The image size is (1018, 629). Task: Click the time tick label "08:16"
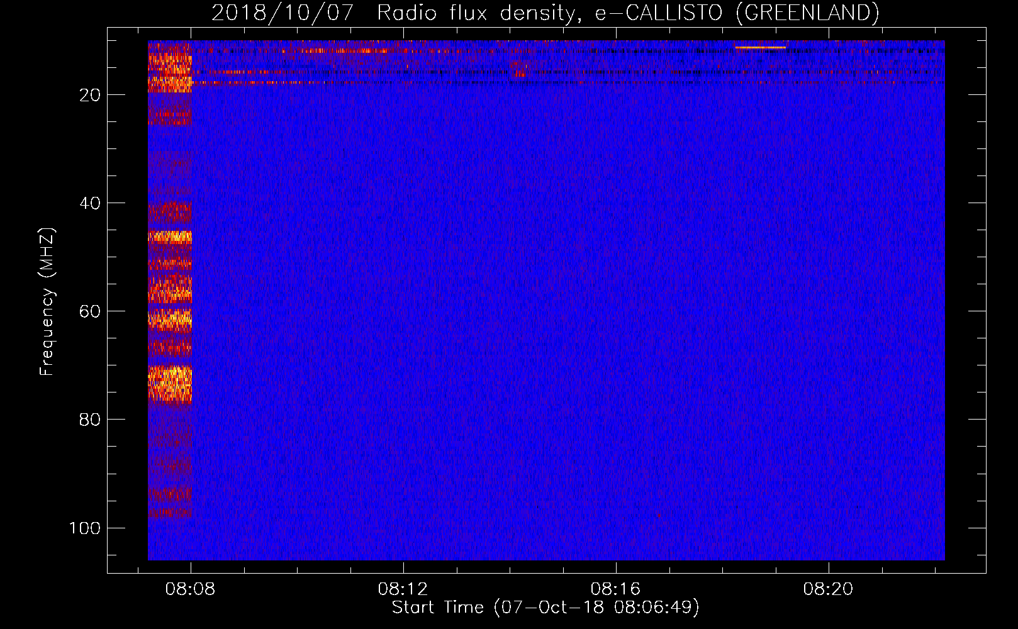click(615, 589)
